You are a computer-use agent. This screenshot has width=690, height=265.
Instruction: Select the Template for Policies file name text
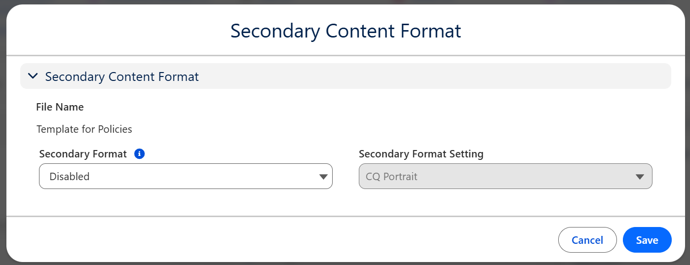tap(84, 129)
